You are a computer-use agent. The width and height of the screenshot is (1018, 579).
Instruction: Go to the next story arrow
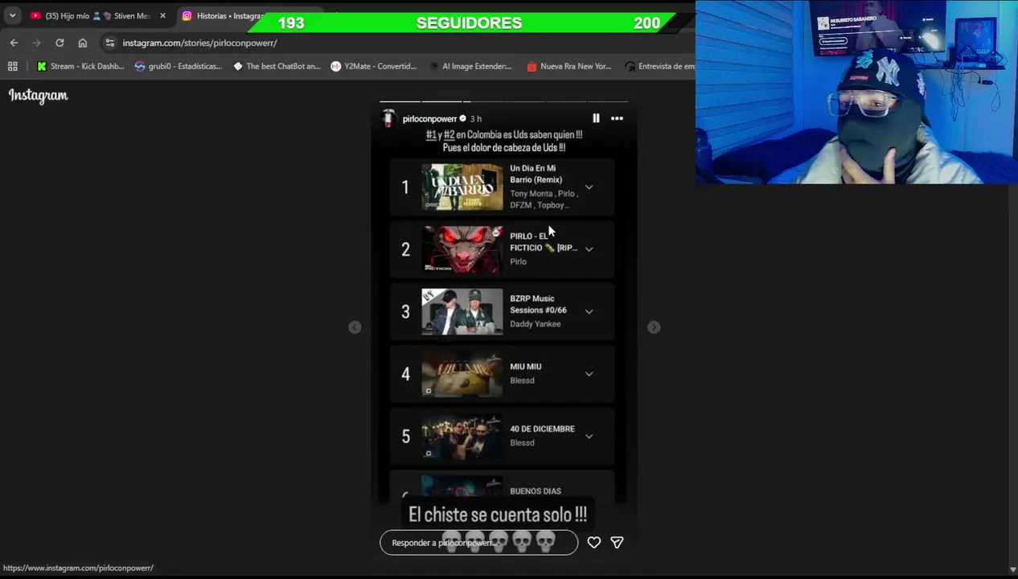click(654, 327)
